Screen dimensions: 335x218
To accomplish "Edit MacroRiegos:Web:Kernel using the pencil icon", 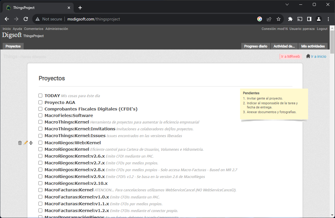I will (x=26, y=143).
